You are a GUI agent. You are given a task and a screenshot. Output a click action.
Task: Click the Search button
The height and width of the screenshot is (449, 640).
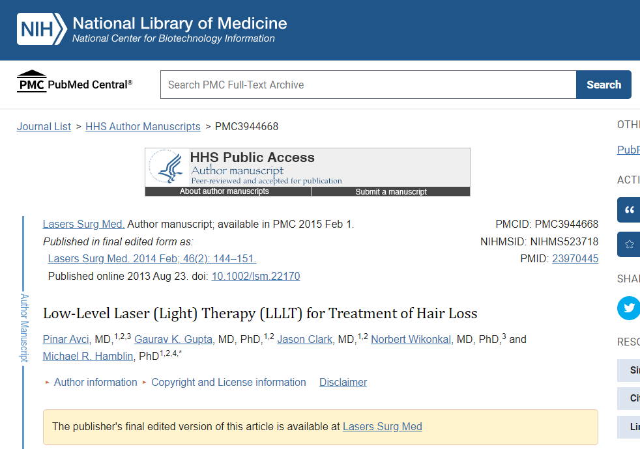click(x=604, y=85)
